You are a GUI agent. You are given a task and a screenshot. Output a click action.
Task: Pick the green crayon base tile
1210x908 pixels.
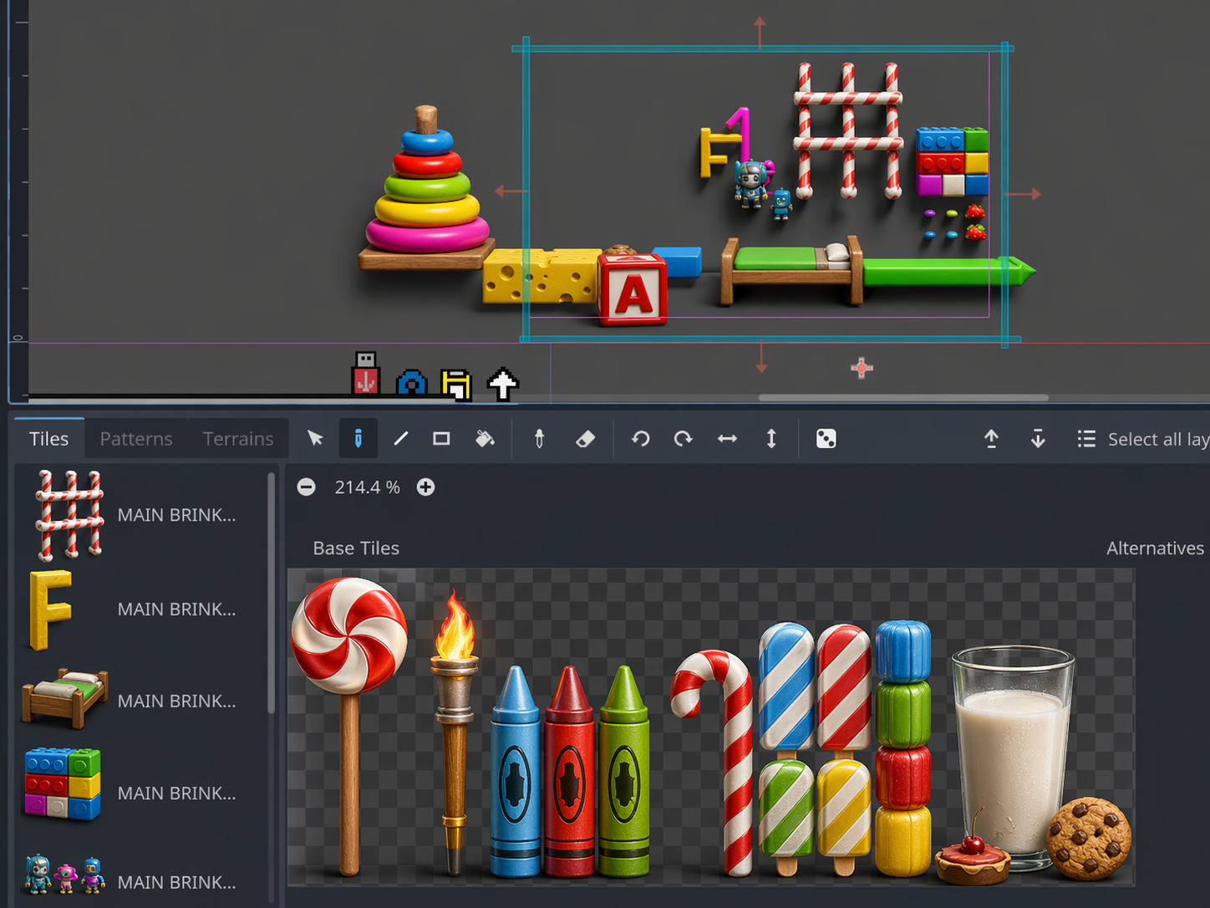click(624, 771)
